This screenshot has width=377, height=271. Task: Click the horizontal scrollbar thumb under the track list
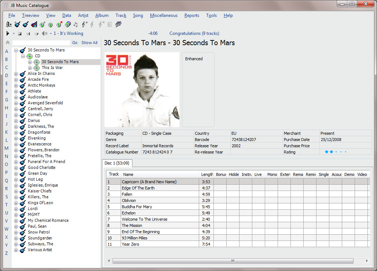233,261
